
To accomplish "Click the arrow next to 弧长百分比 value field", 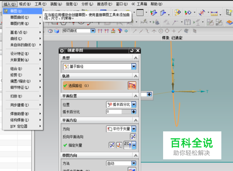I will pos(134,111).
